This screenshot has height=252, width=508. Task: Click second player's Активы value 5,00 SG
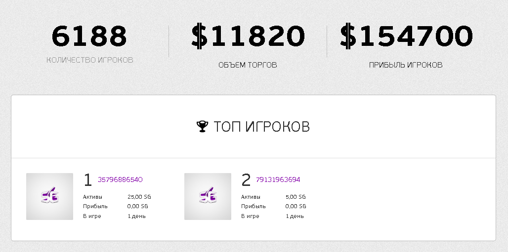[296, 197]
